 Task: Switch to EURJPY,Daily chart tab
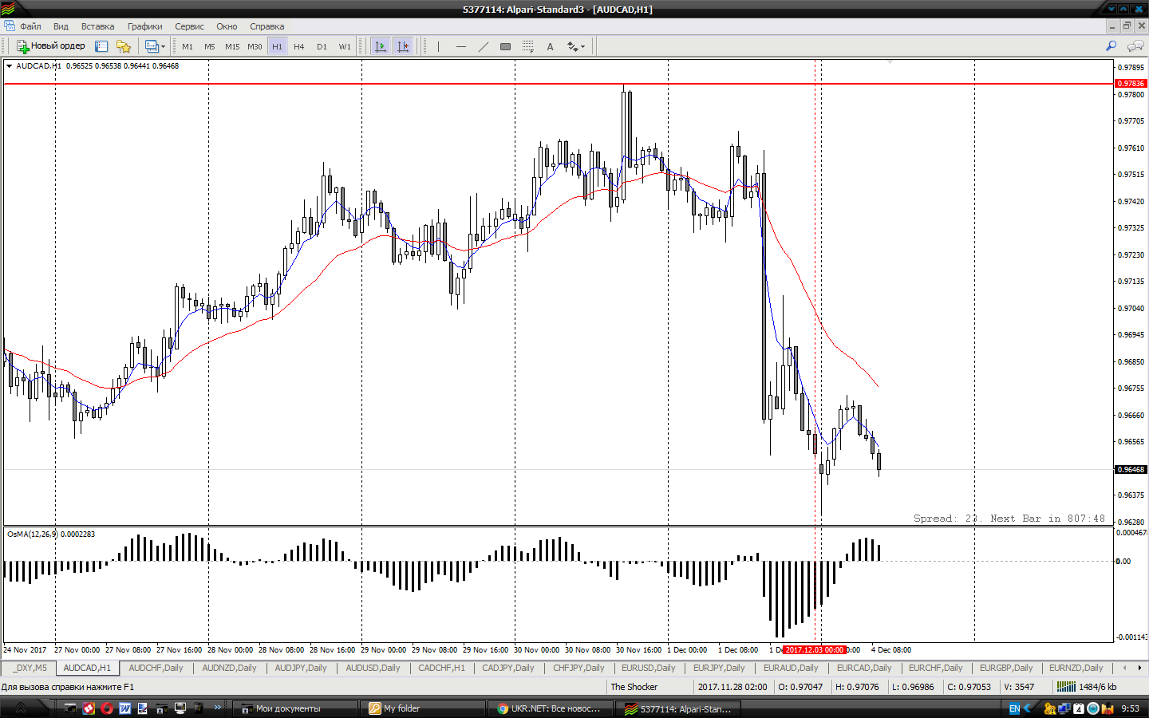click(719, 668)
